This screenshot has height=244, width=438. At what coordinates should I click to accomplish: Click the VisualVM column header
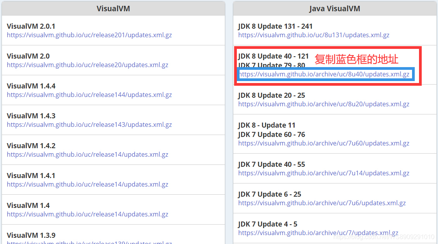(113, 9)
